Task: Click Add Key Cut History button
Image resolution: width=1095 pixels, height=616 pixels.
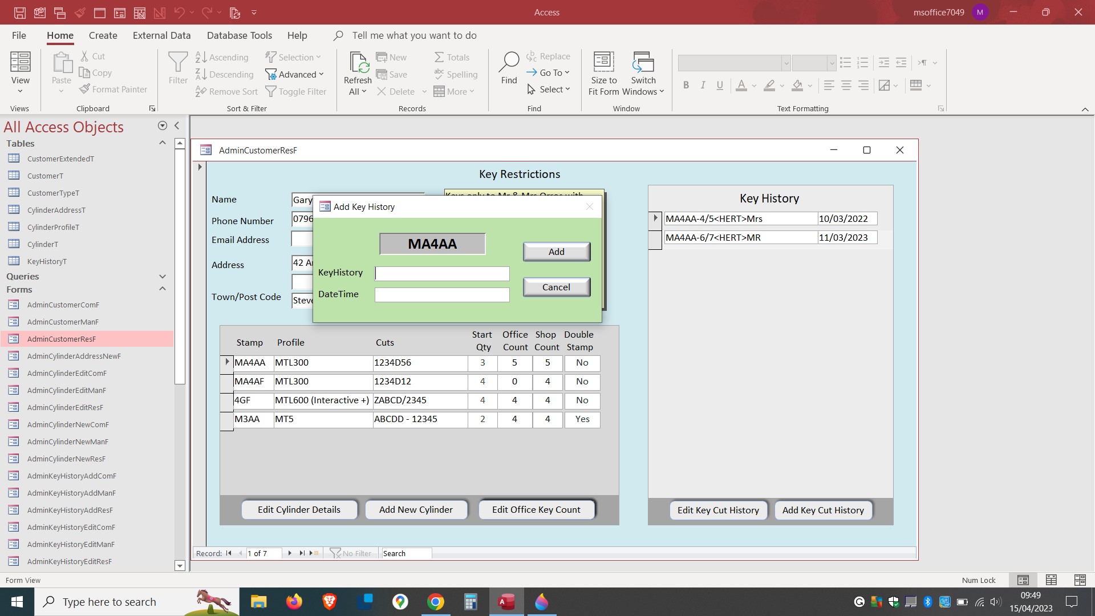Action: (x=824, y=510)
